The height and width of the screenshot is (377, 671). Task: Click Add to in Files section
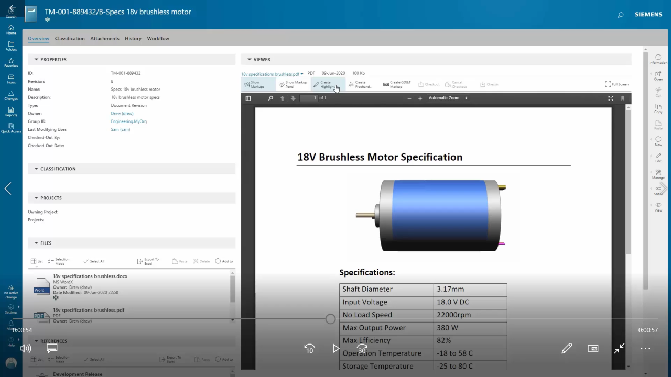tap(224, 261)
